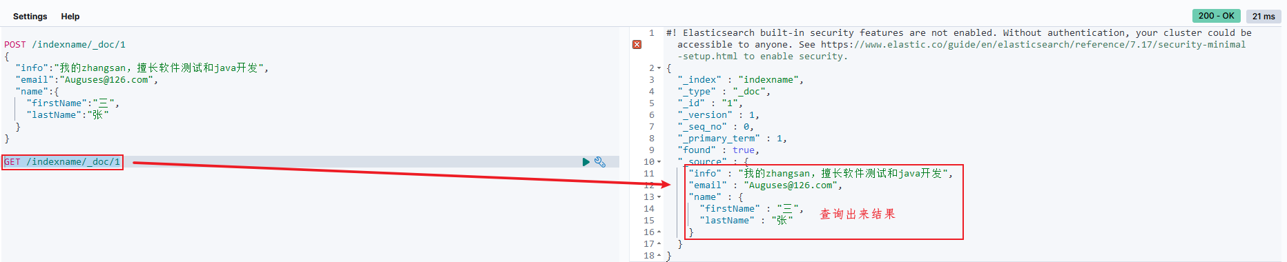This screenshot has width=1287, height=262.
Task: Open the Help menu
Action: pos(70,17)
